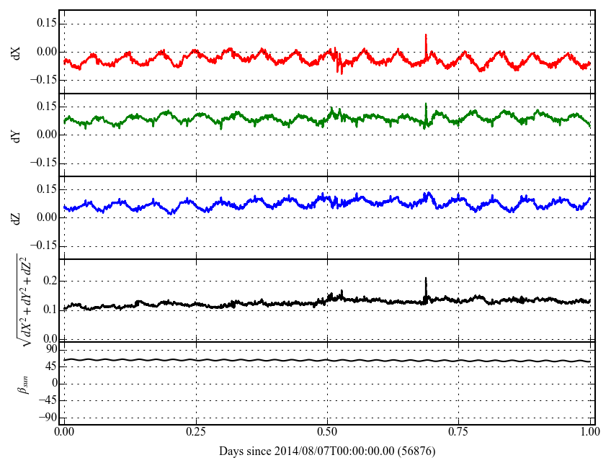Click the −0.15 tick label on dZ panel

[43, 246]
